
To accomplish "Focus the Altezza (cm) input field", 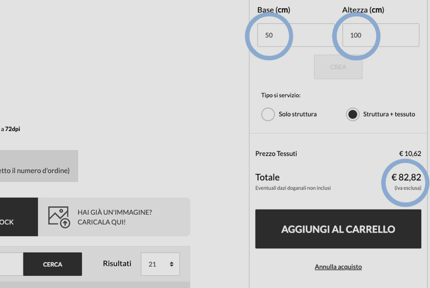I will pos(380,35).
